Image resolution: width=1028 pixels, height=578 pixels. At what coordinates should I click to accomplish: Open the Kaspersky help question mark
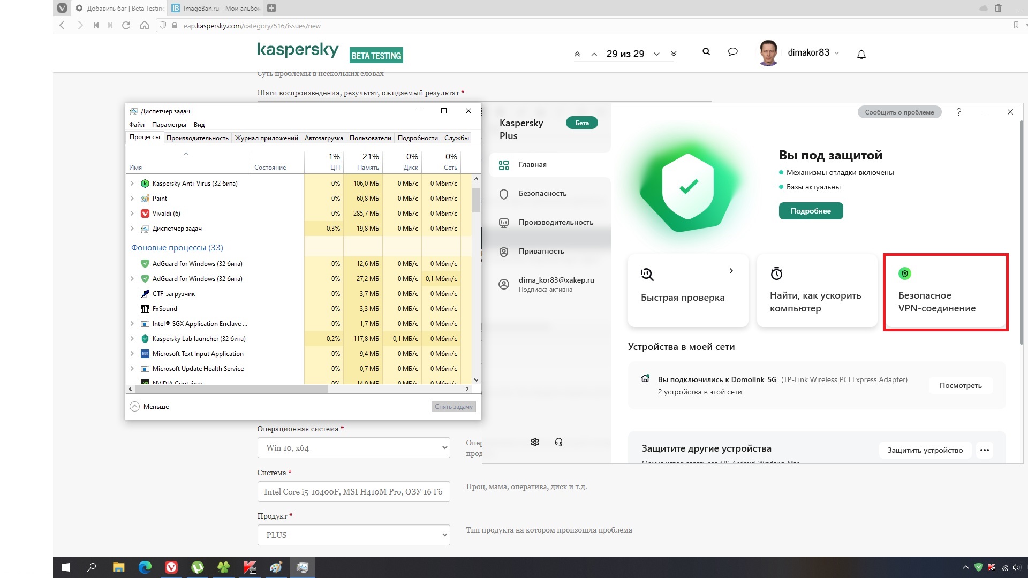959,112
